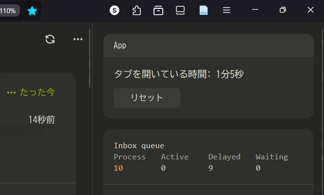This screenshot has width=324, height=195.
Task: Click the archive box toolbar icon
Action: [158, 10]
